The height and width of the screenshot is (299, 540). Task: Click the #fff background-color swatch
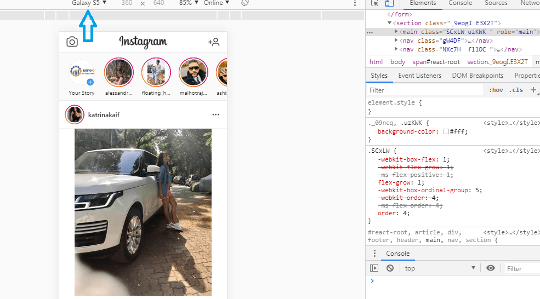(x=446, y=131)
